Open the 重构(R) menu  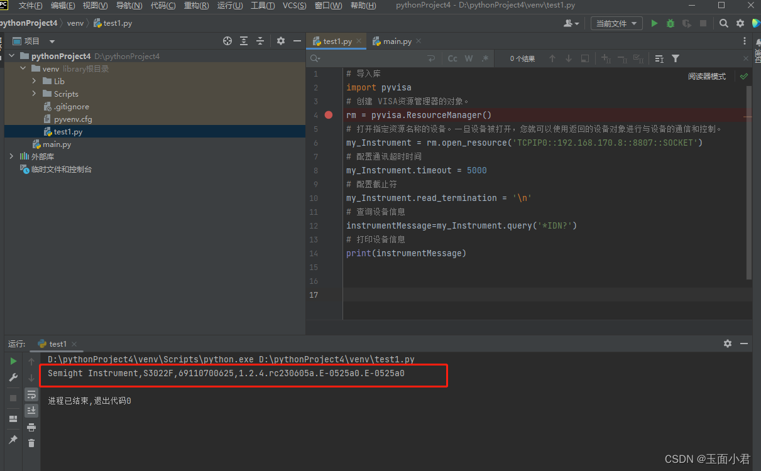coord(197,6)
